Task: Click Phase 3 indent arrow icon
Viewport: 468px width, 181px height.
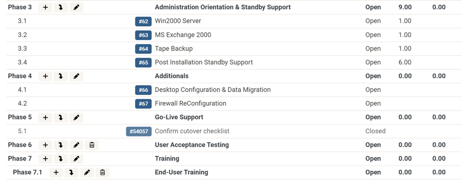Action: (61, 7)
